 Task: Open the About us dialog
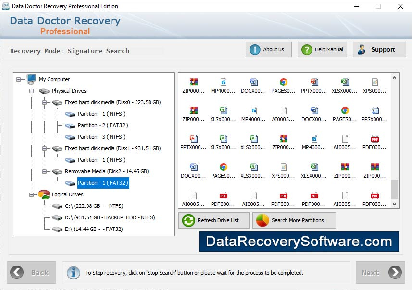point(268,49)
